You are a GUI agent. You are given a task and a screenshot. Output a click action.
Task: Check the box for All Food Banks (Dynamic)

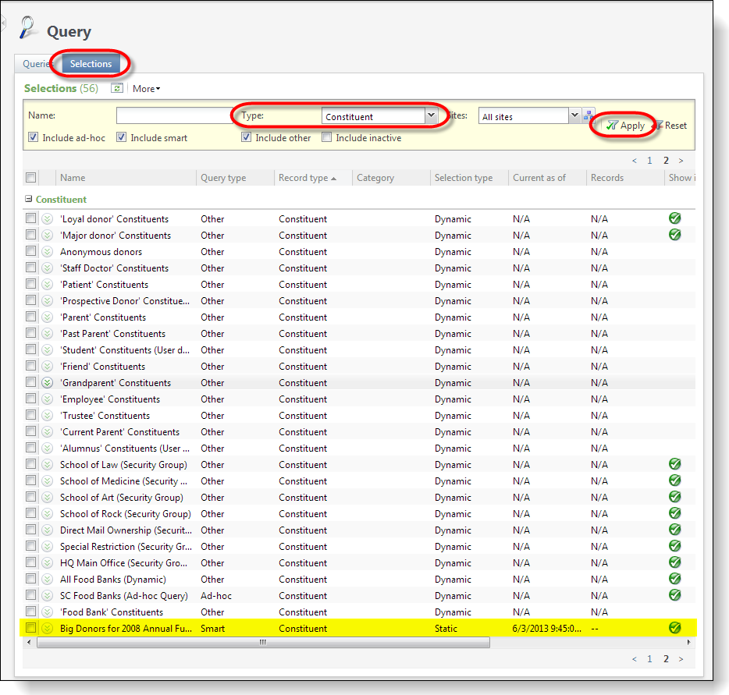(x=31, y=579)
